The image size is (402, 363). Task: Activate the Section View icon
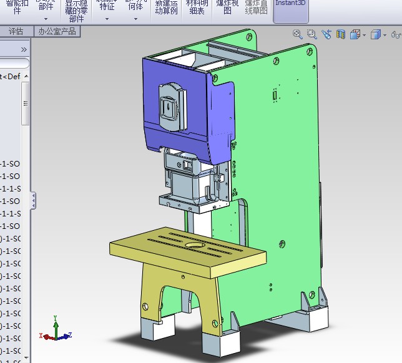(x=341, y=34)
